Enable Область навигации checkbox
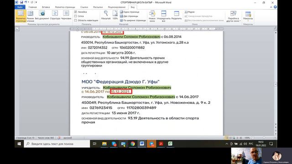The height and width of the screenshot is (164, 292). pyautogui.click(x=75, y=20)
